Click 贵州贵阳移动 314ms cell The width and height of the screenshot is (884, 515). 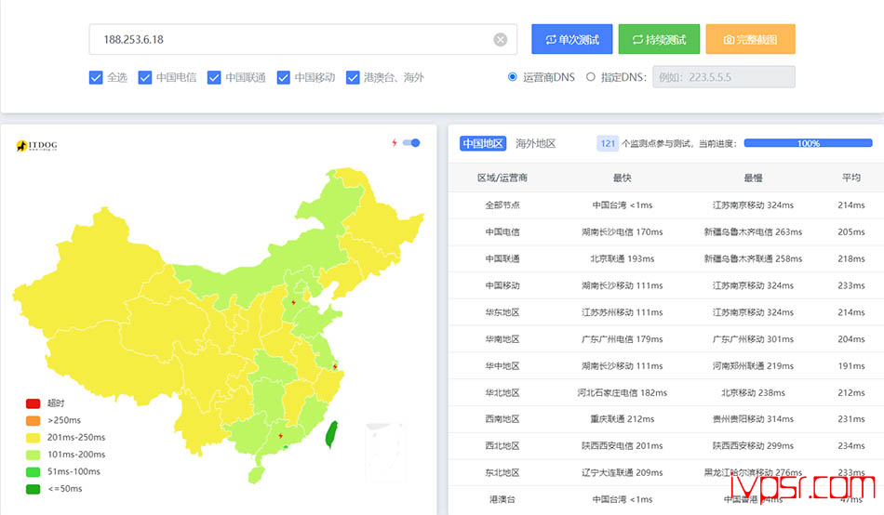753,419
